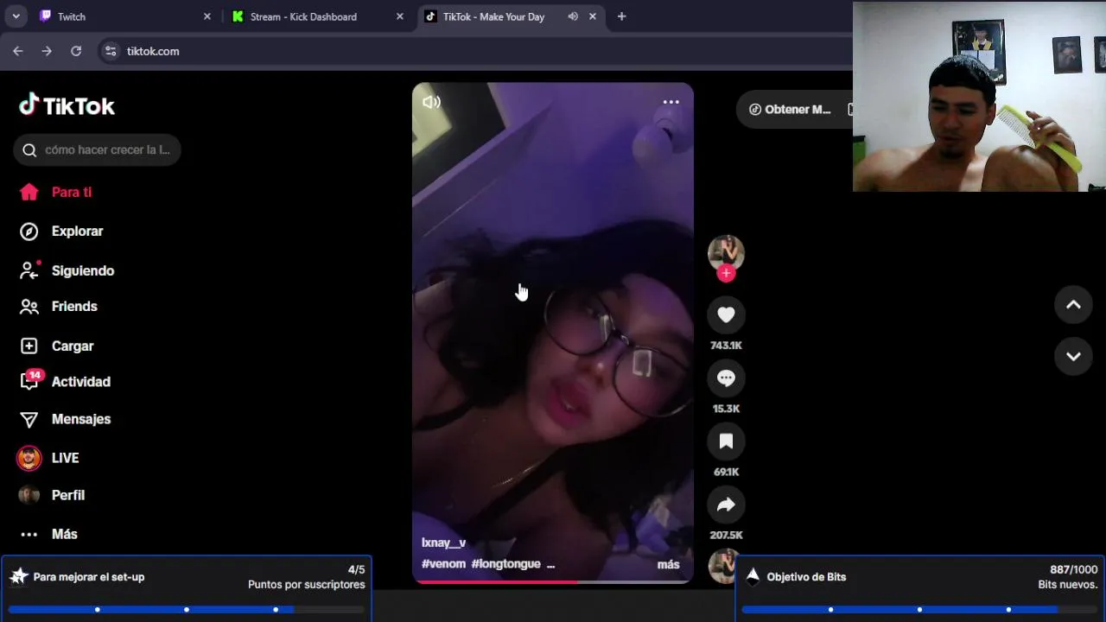Click the Bits goal progress bar

point(919,610)
